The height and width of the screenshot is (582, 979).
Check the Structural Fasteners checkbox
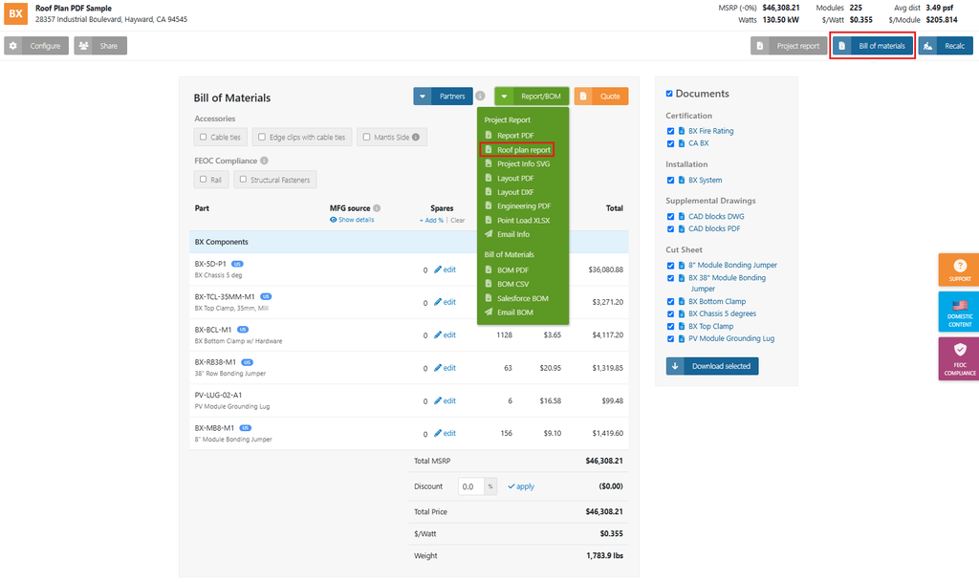click(243, 179)
